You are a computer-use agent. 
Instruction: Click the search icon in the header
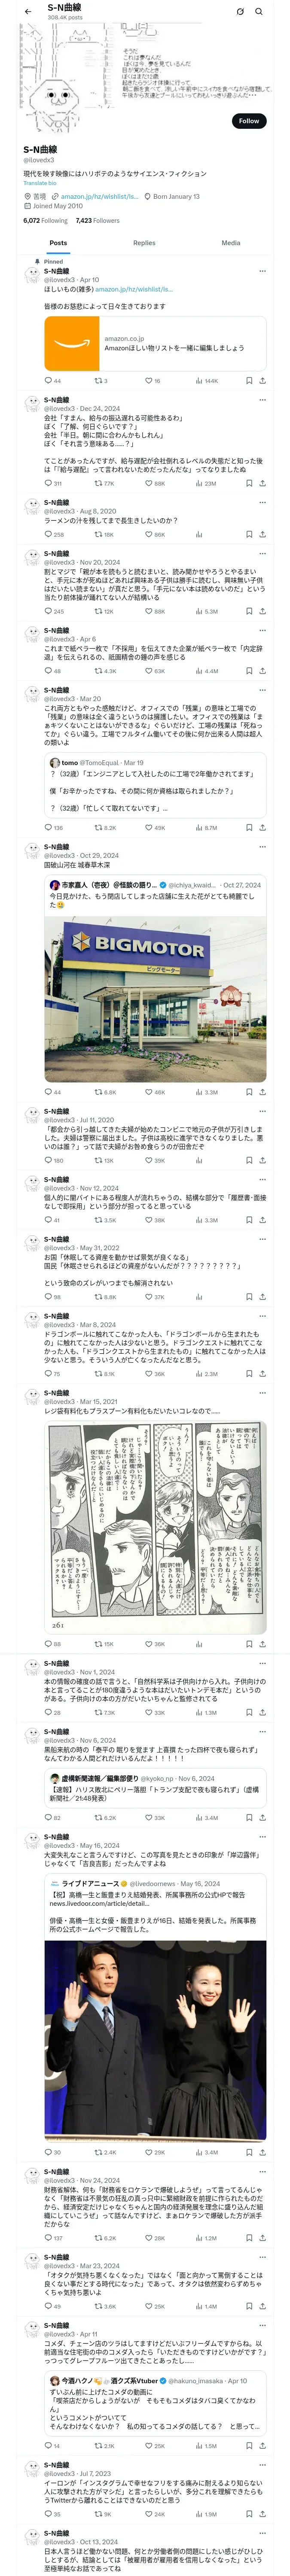click(258, 11)
